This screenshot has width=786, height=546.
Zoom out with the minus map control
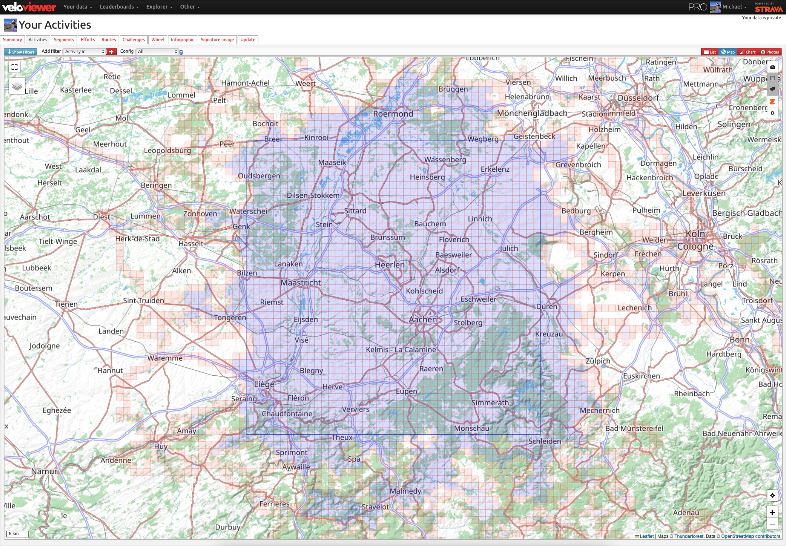(773, 524)
